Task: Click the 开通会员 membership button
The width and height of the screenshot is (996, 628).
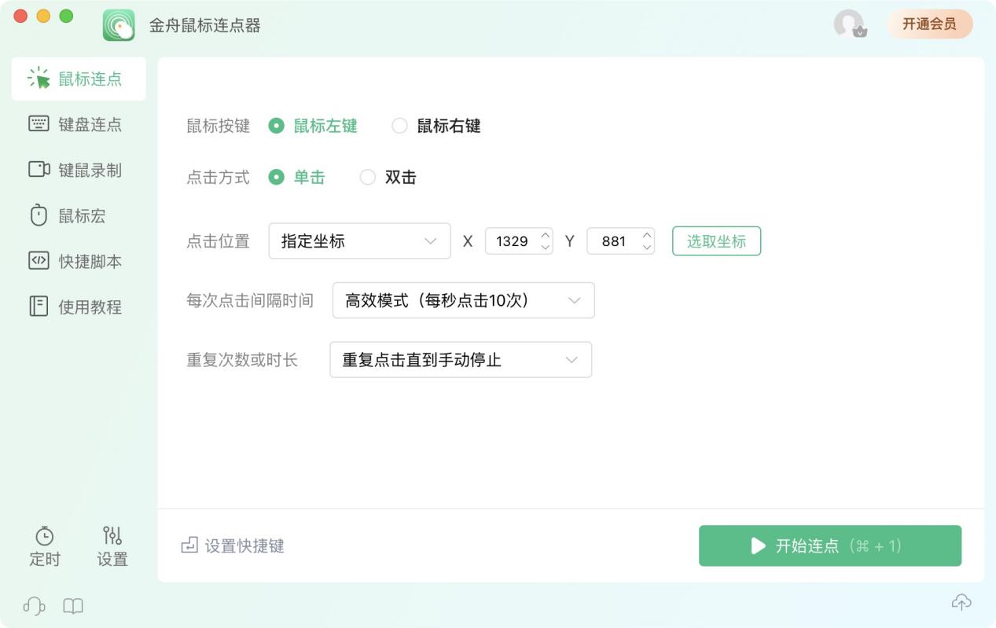Action: click(x=930, y=24)
